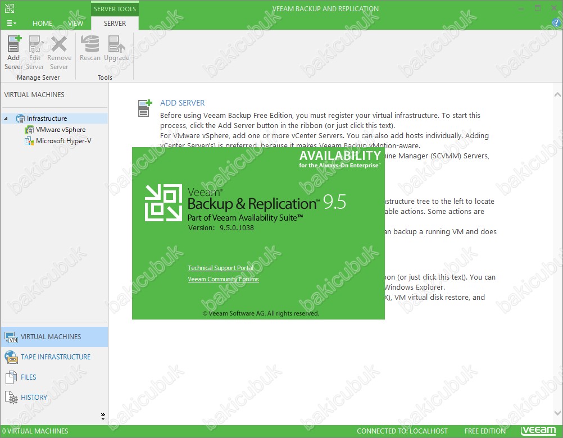Click the Files documents icon
This screenshot has height=438, width=563.
click(11, 377)
